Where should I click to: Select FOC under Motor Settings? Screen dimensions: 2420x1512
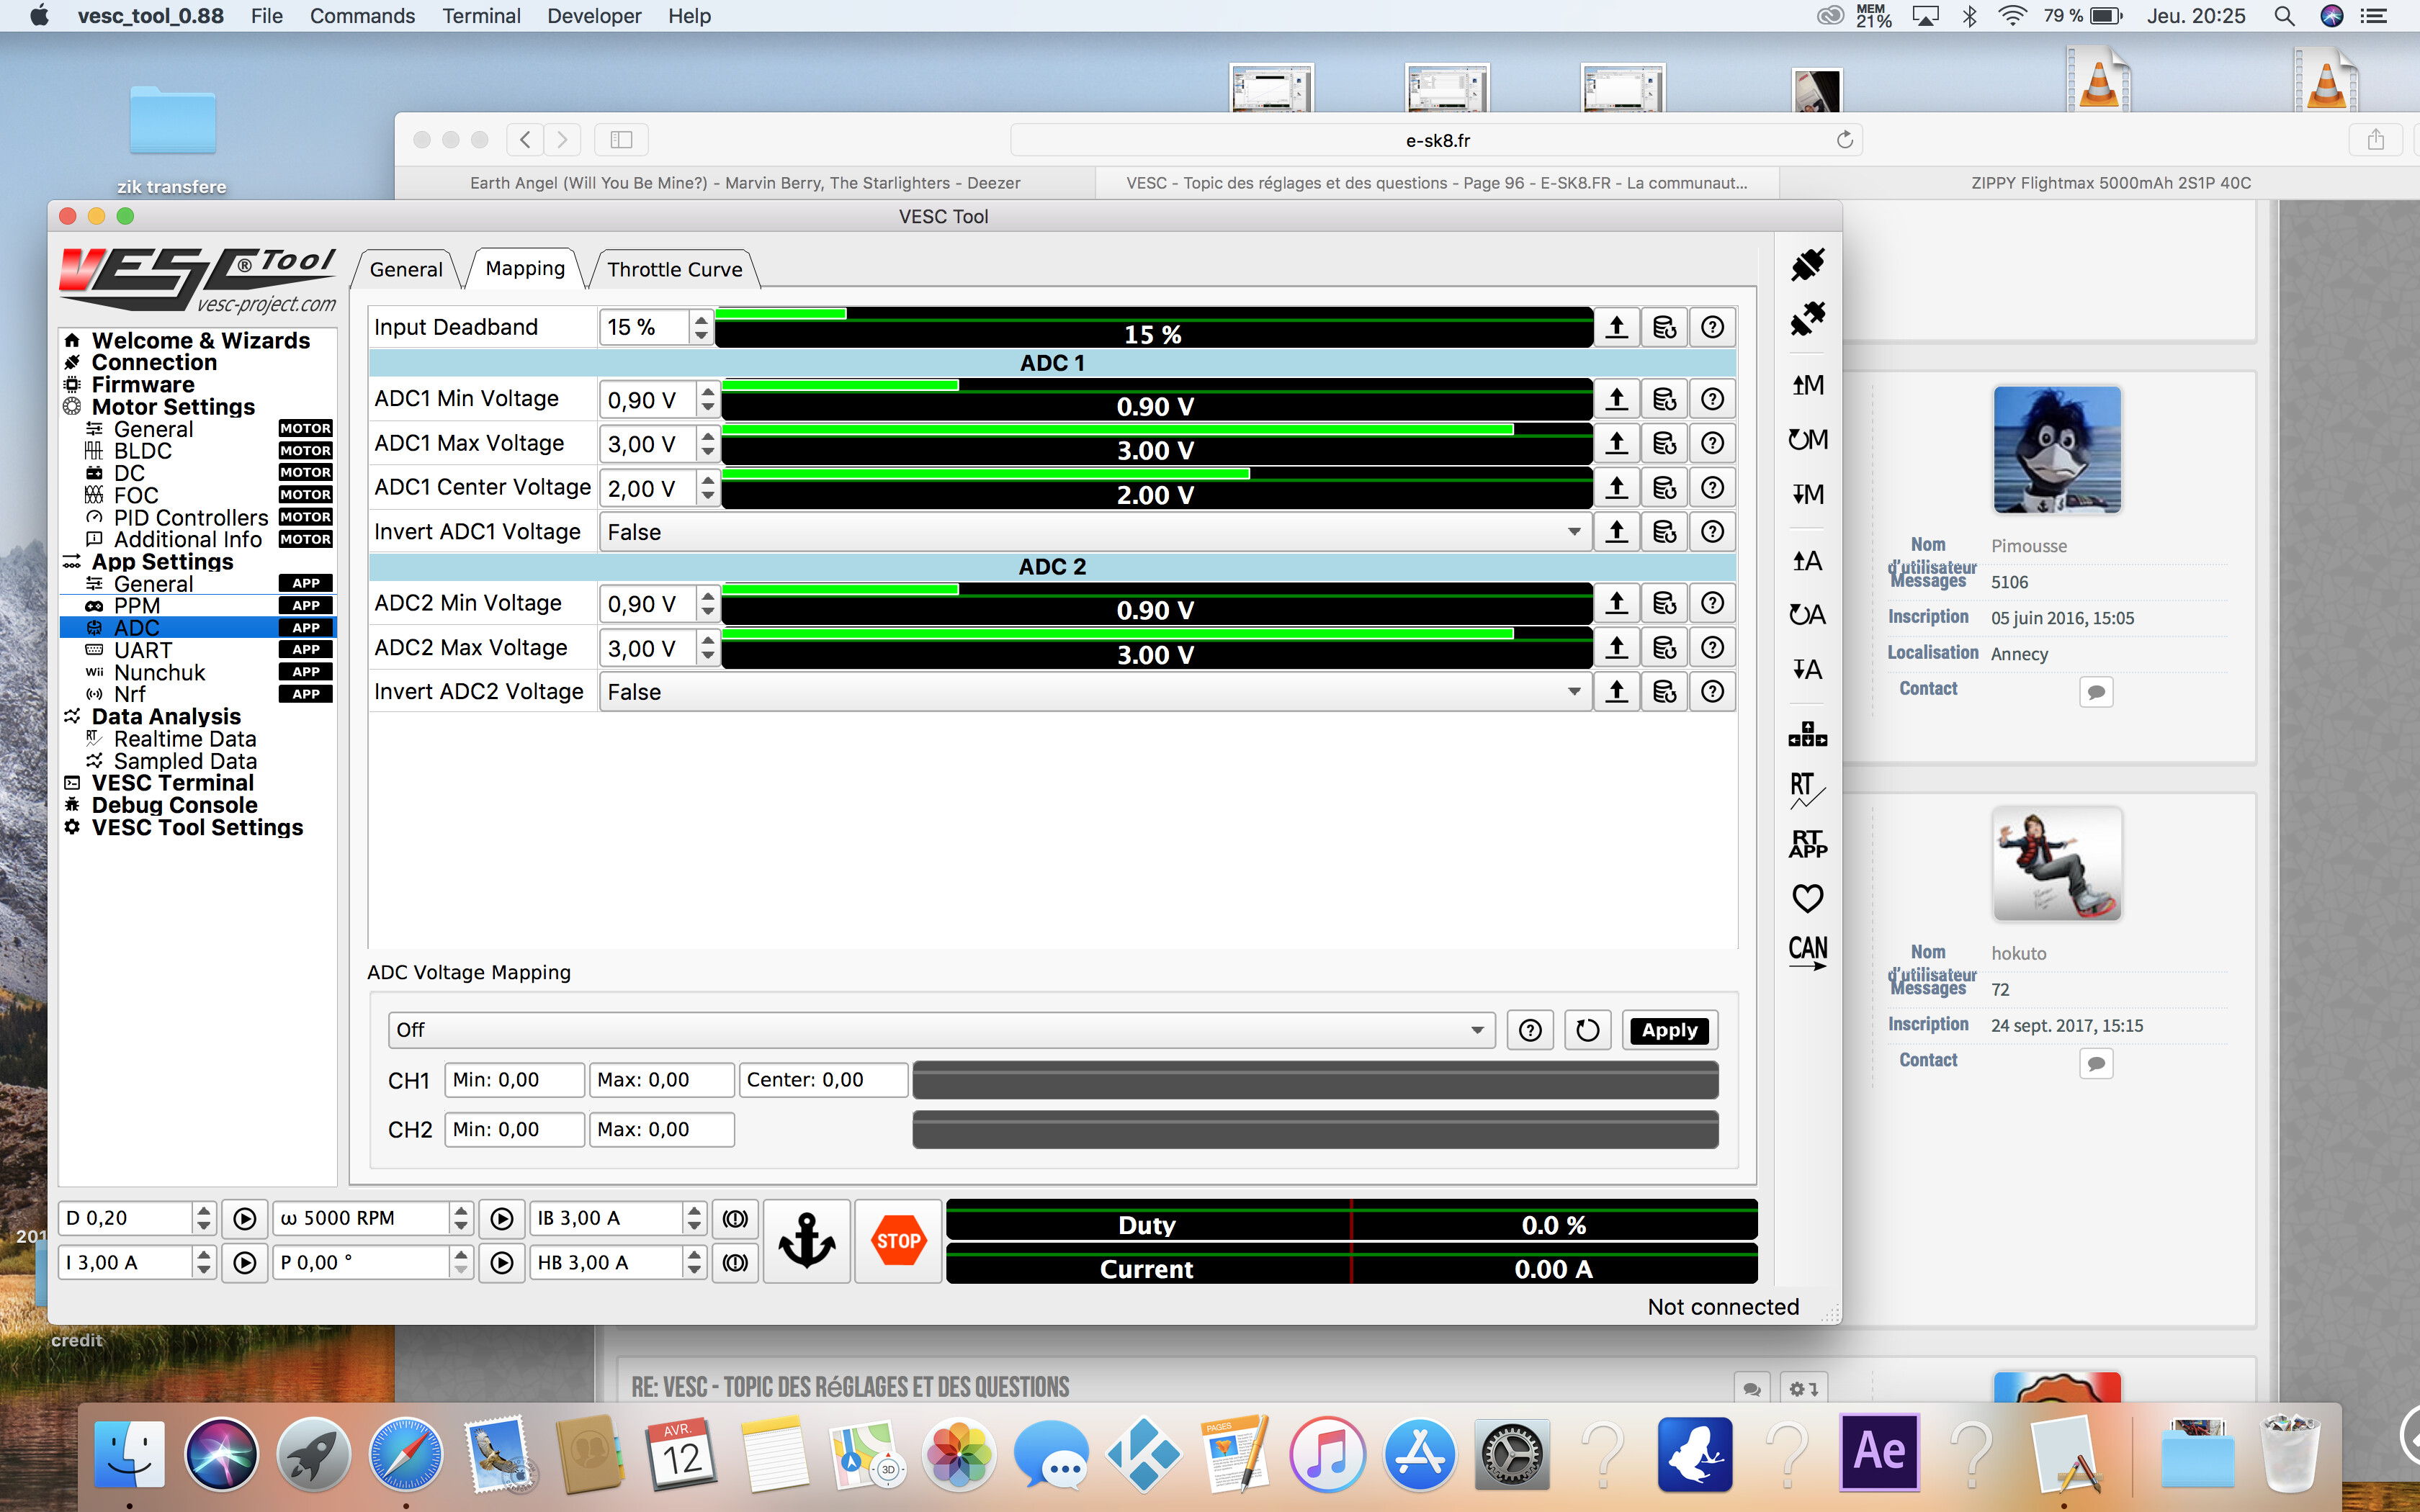coord(136,495)
